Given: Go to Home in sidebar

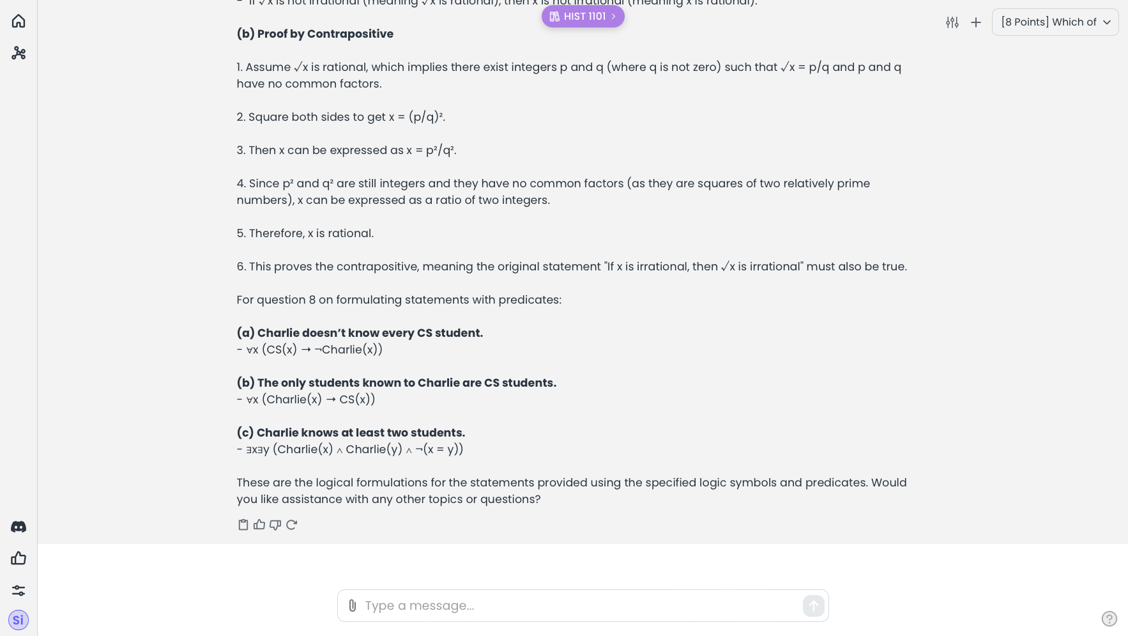Looking at the screenshot, I should pyautogui.click(x=19, y=21).
